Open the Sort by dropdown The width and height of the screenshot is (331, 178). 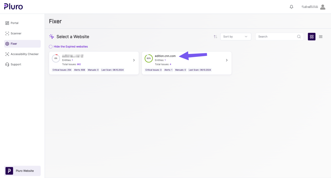236,37
